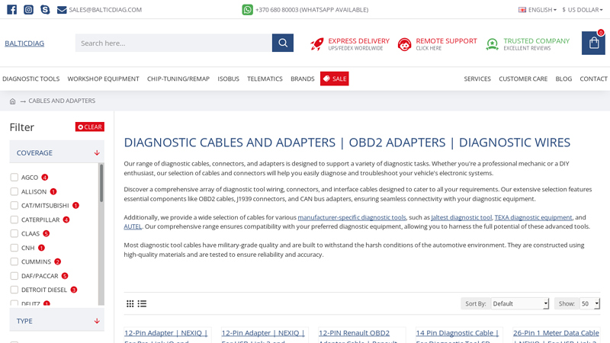Click the email envelope icon
This screenshot has width=610, height=343.
[x=62, y=10]
